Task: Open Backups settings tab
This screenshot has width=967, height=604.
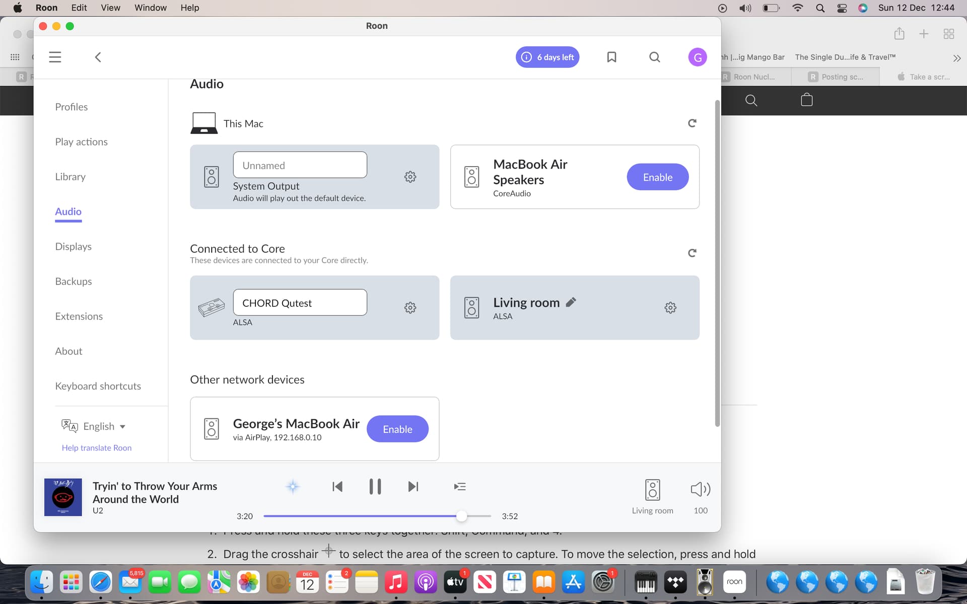Action: point(73,281)
